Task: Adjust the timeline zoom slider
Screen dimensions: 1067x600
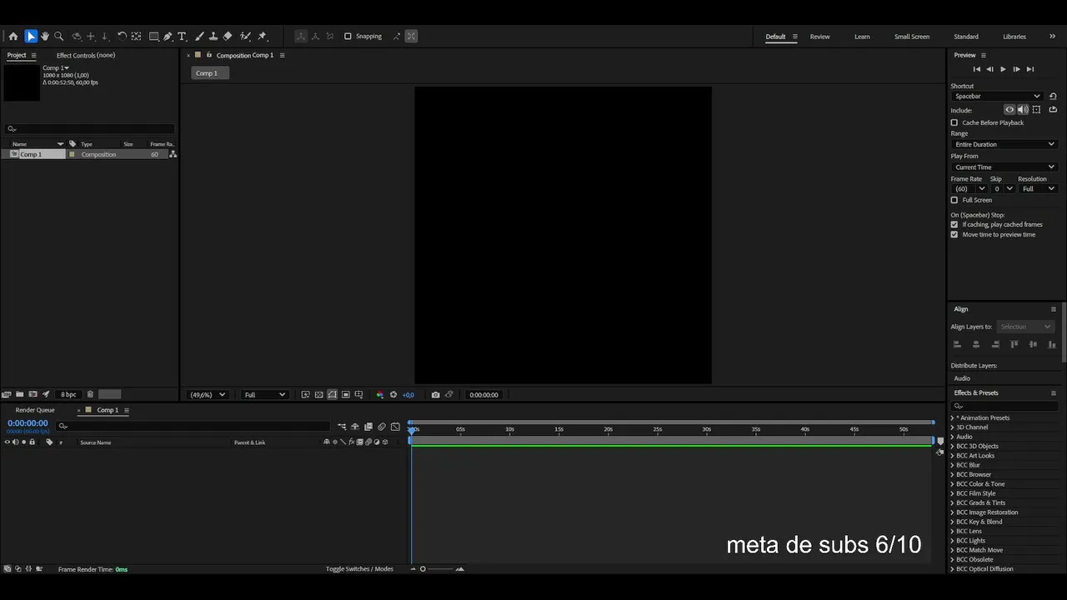Action: pyautogui.click(x=423, y=569)
